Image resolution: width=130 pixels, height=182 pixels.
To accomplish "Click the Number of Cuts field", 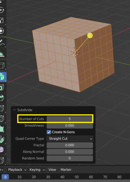I will (70, 119).
